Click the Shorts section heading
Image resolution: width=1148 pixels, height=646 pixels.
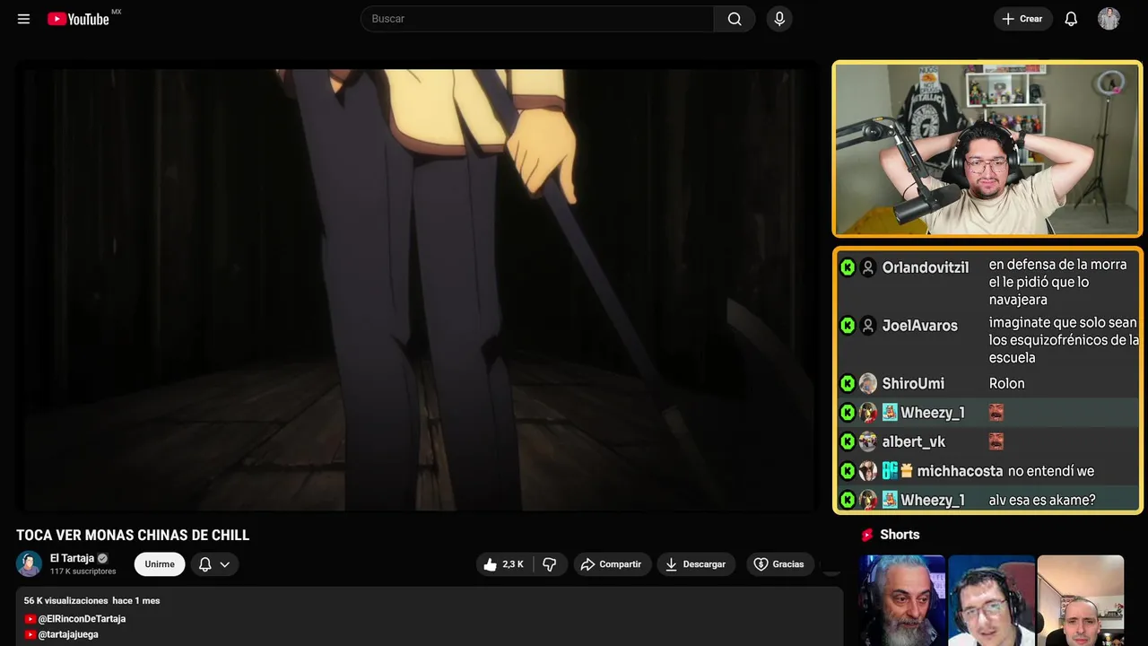(900, 535)
